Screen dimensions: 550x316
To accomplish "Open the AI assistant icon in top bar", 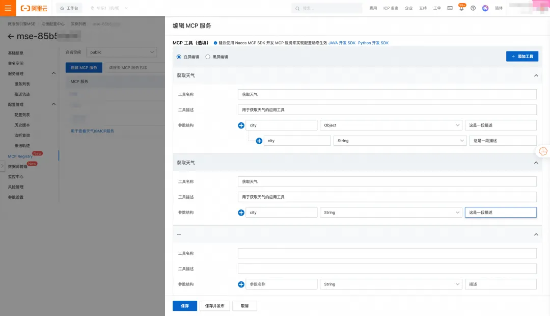I will 485,8.
